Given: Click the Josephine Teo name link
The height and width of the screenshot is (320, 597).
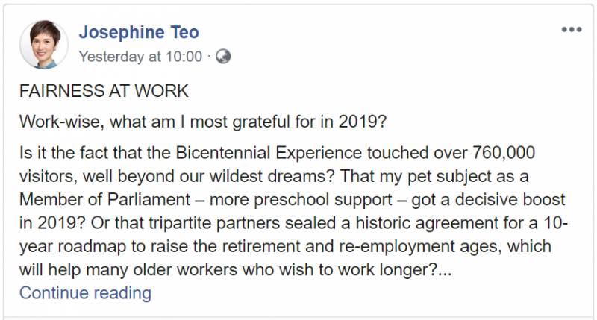Looking at the screenshot, I should pyautogui.click(x=139, y=33).
